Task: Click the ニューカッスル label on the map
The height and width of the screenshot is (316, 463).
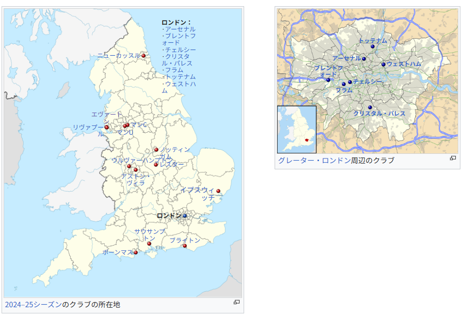Action: point(119,56)
